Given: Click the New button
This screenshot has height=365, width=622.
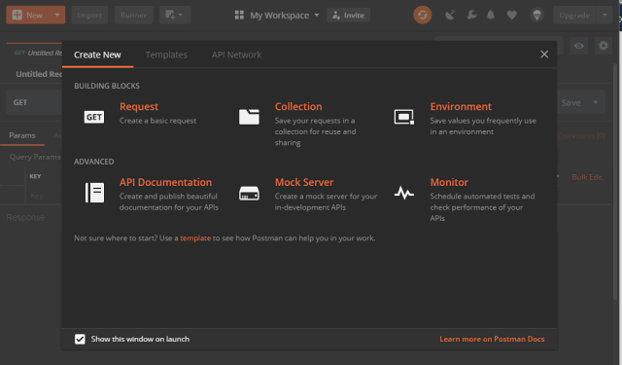Looking at the screenshot, I should tap(28, 16).
